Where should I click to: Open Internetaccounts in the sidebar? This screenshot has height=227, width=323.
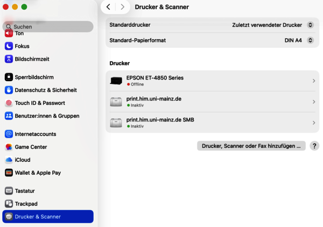coord(35,134)
